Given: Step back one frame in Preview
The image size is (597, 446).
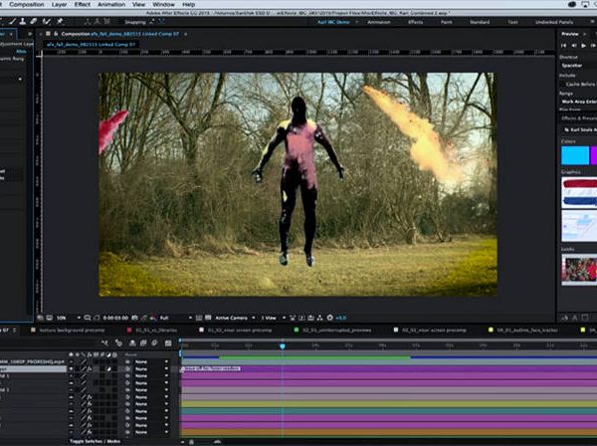Looking at the screenshot, I should click(x=574, y=46).
